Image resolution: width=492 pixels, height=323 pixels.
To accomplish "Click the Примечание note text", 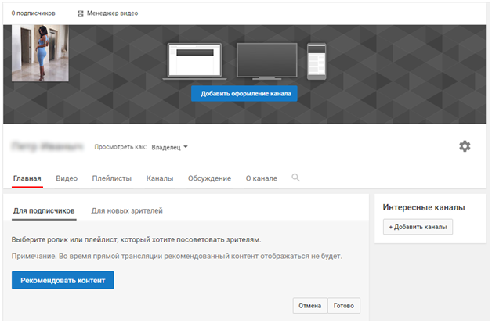I will pos(177,257).
